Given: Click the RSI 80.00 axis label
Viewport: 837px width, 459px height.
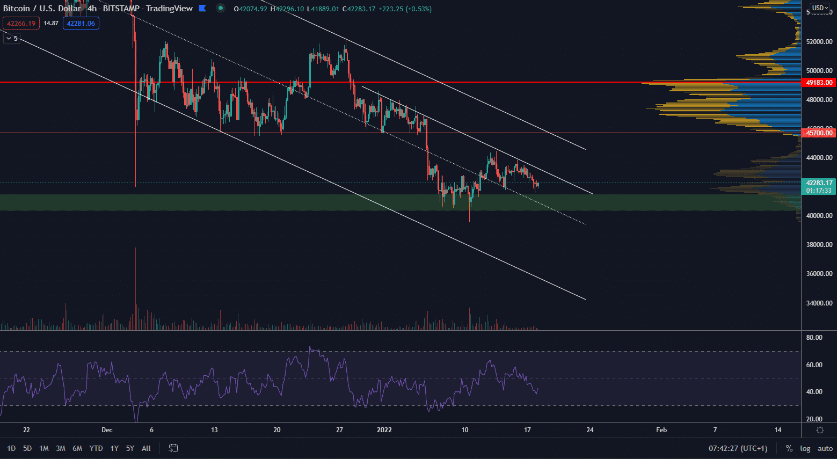Looking at the screenshot, I should click(x=814, y=338).
